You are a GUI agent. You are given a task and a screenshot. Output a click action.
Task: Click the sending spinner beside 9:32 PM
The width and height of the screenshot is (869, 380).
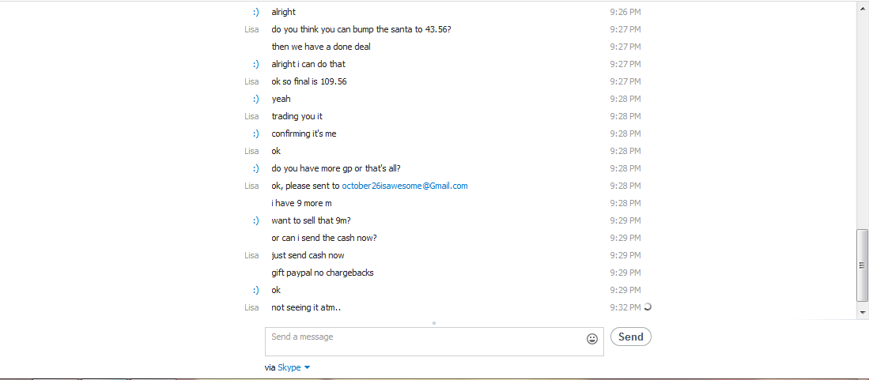point(648,307)
